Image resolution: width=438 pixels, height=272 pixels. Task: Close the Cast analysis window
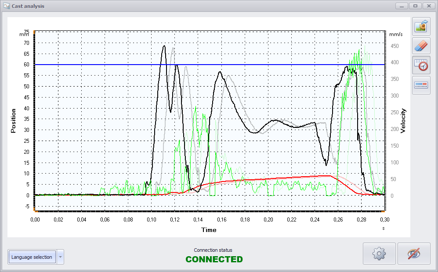pyautogui.click(x=428, y=6)
